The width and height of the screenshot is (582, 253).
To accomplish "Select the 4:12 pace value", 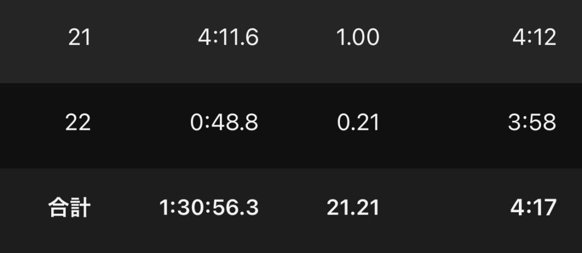I will point(534,38).
